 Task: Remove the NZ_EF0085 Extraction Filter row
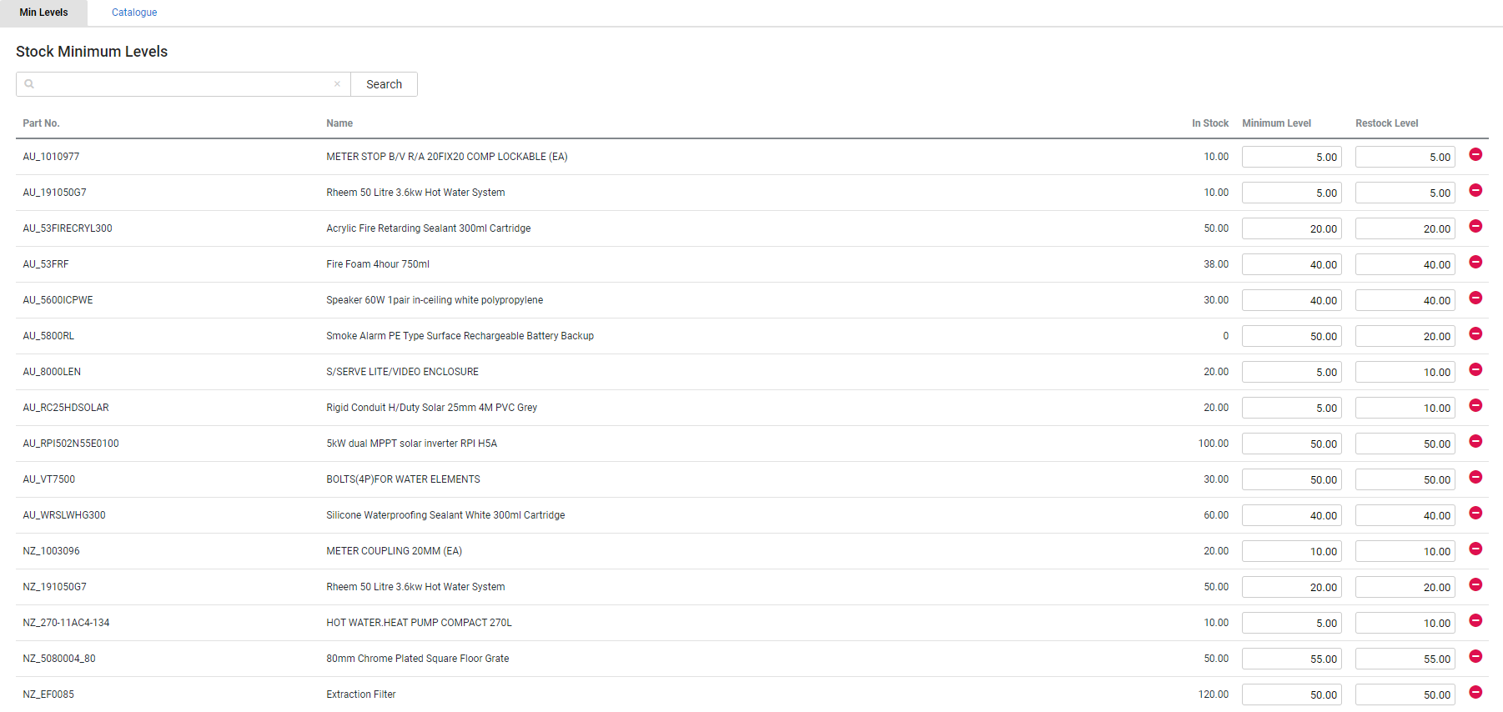pos(1475,692)
